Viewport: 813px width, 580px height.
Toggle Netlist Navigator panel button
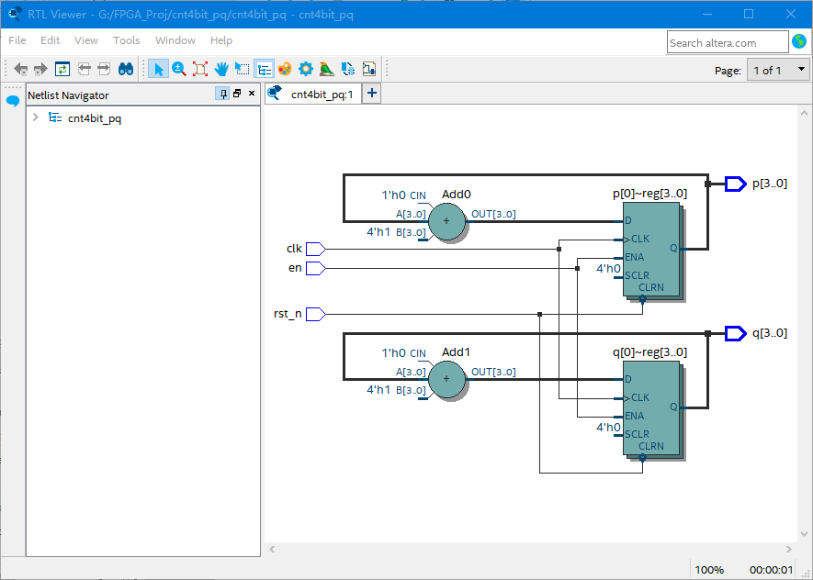[264, 69]
